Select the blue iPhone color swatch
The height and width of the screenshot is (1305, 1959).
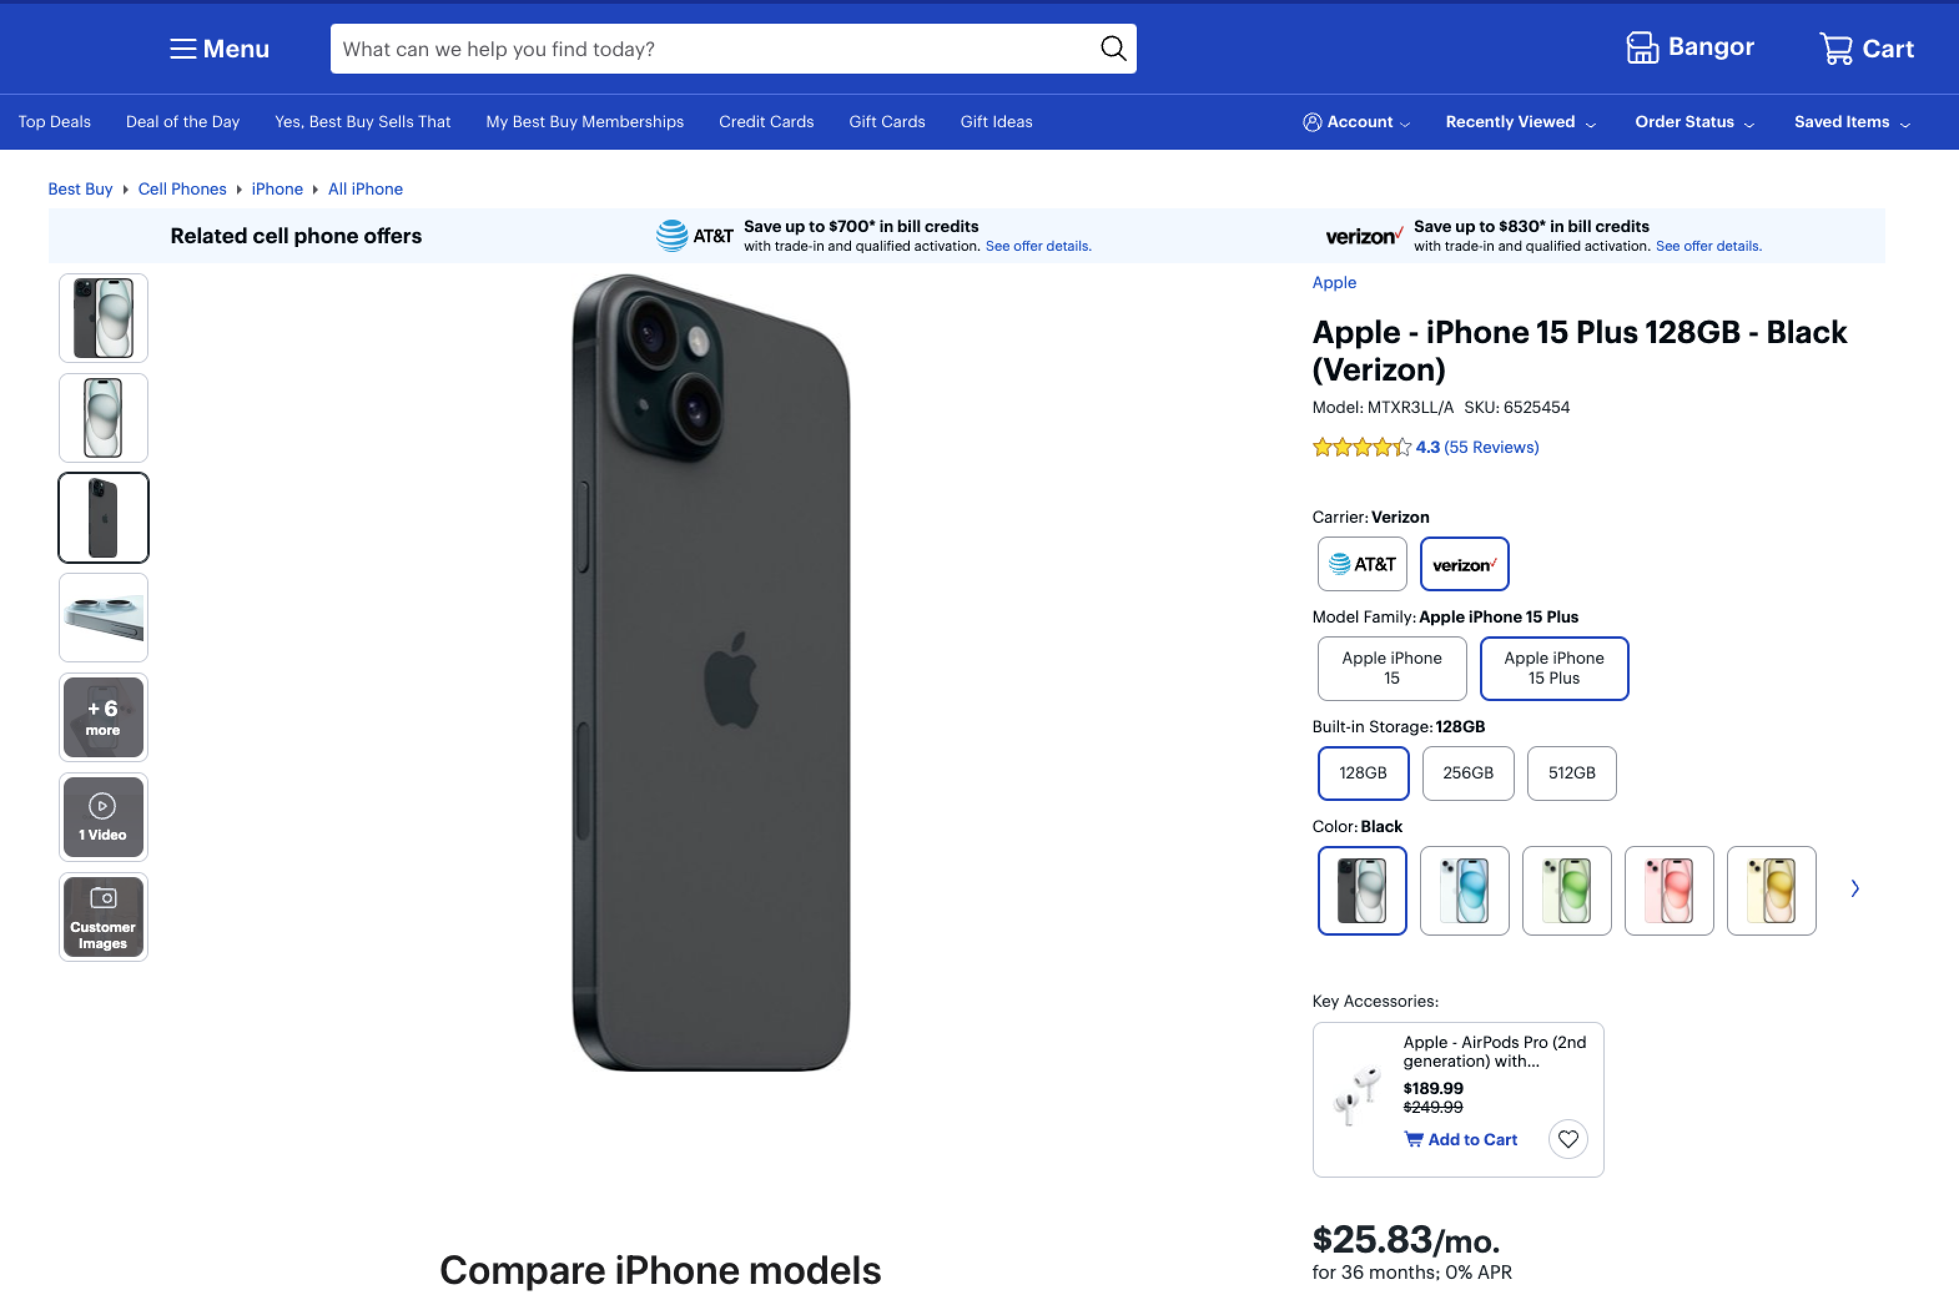(1464, 891)
